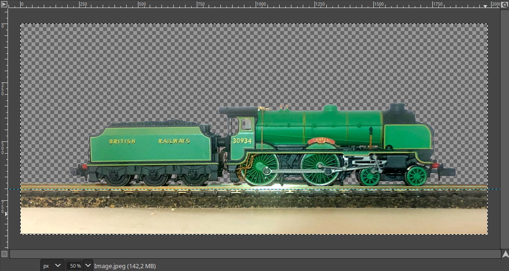Toggle zoom-on-resize magnifier icon at top right
This screenshot has width=509, height=271.
coord(505,4)
